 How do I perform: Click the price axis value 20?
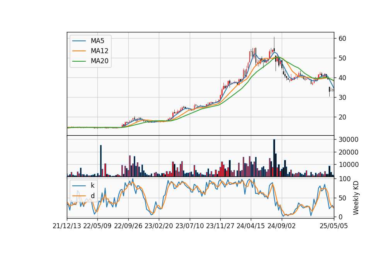click(x=342, y=117)
